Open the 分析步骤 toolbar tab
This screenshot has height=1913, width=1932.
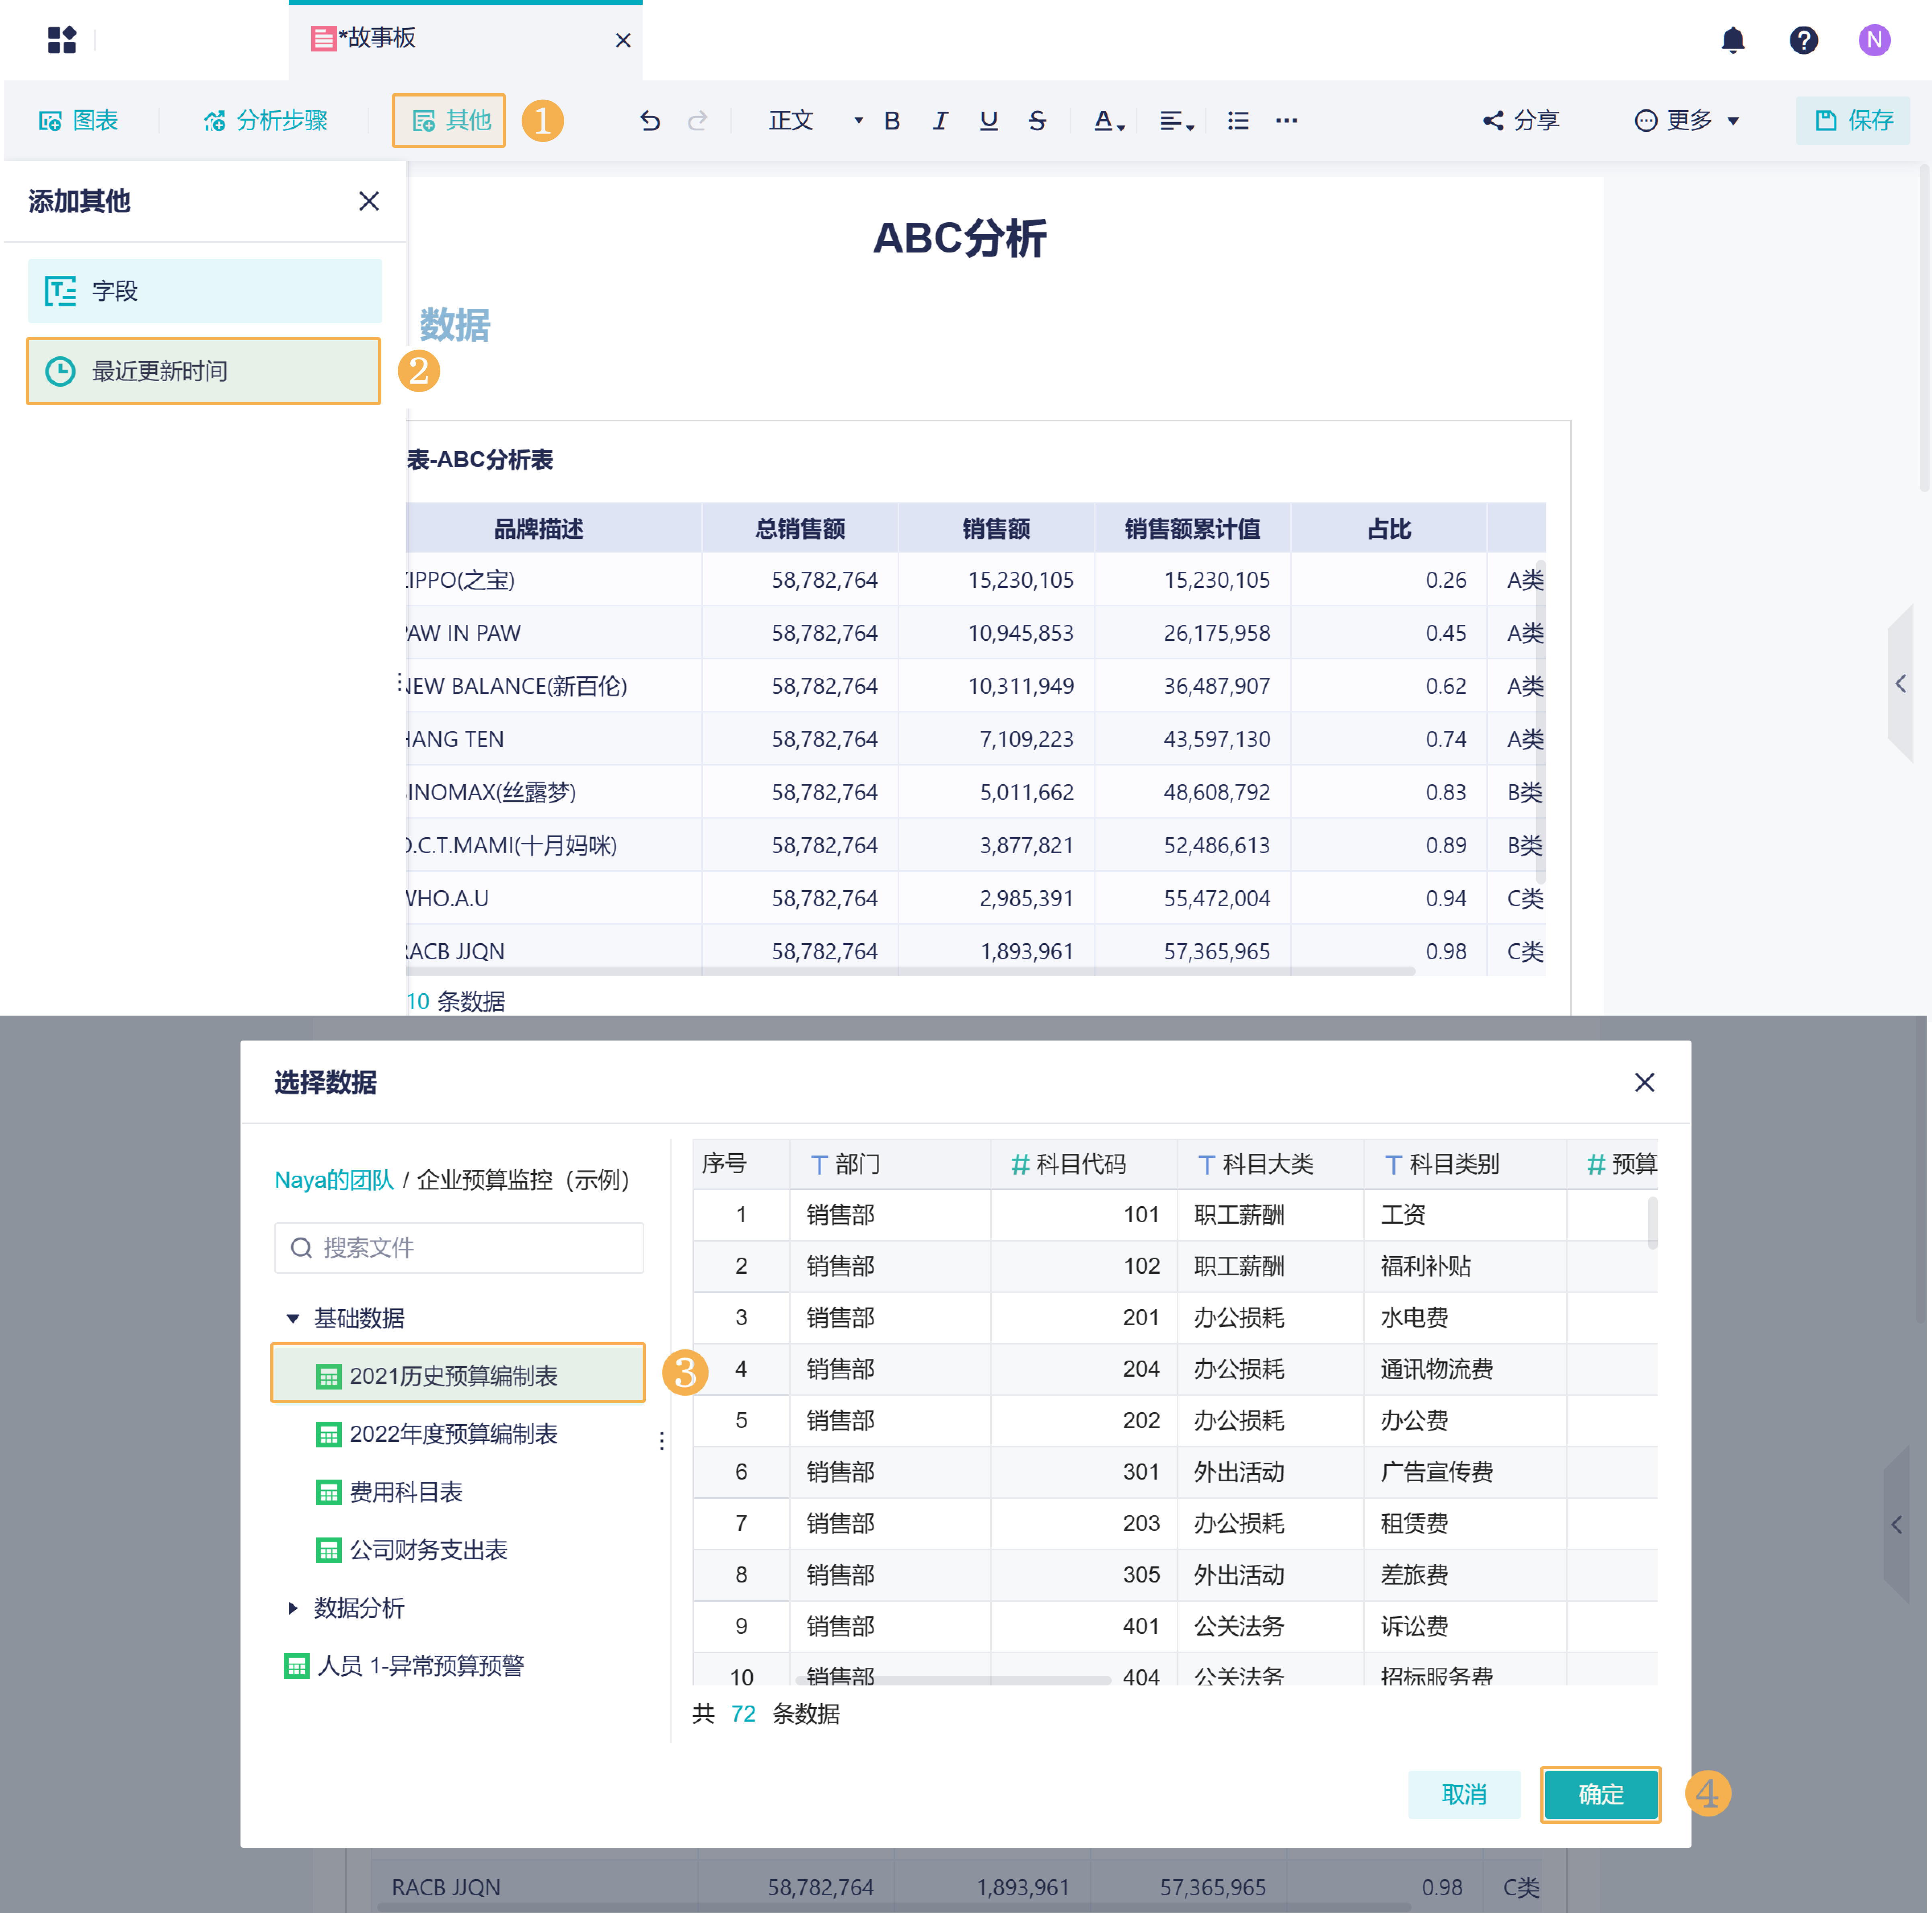[266, 121]
